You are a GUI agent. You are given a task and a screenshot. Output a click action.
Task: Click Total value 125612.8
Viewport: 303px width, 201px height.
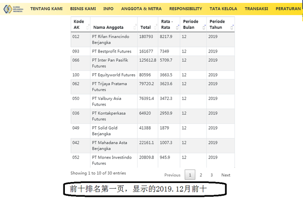pos(148,60)
